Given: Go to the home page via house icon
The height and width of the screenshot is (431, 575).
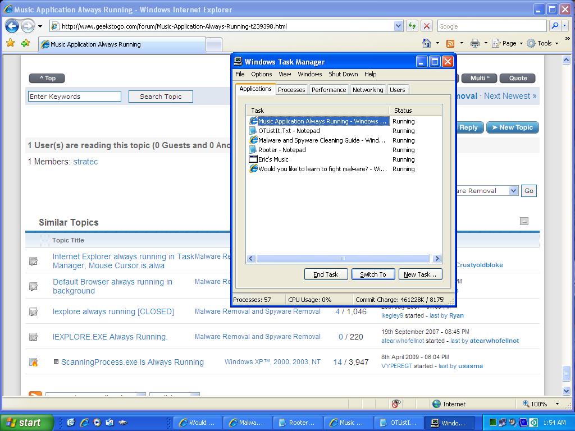Looking at the screenshot, I should 427,43.
